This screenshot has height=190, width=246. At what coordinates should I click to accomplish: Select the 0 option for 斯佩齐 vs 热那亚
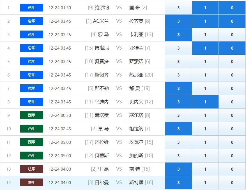232,75
